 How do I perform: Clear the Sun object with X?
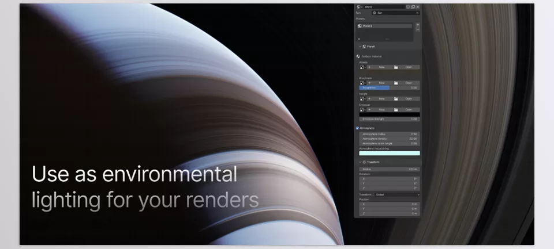(x=417, y=13)
